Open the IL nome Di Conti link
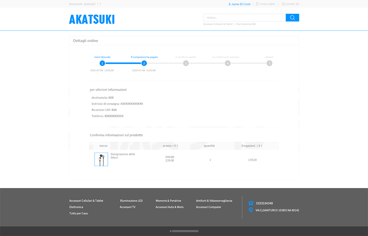The height and width of the screenshot is (236, 368). click(x=239, y=4)
